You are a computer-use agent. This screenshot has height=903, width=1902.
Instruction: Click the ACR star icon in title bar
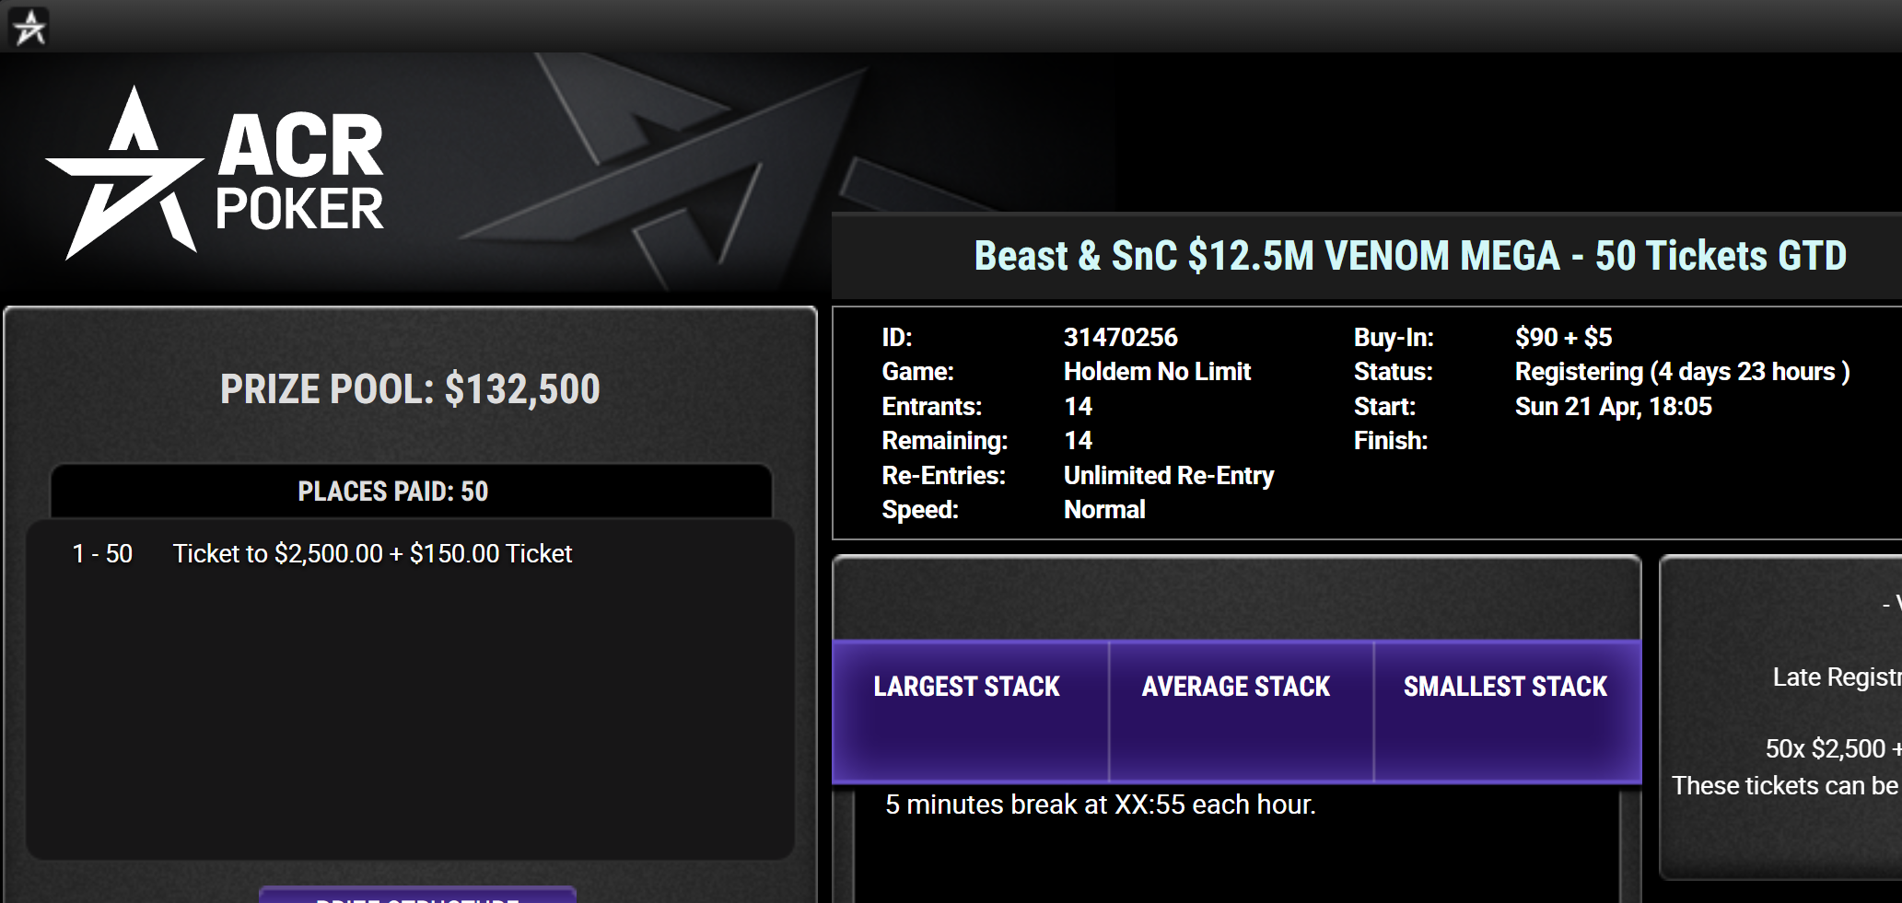click(x=29, y=28)
